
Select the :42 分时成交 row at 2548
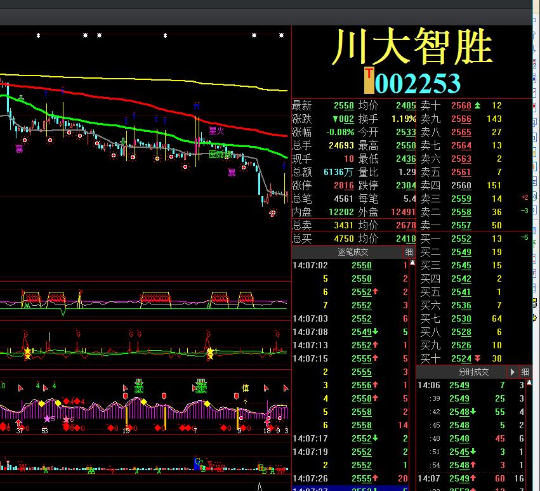click(471, 412)
